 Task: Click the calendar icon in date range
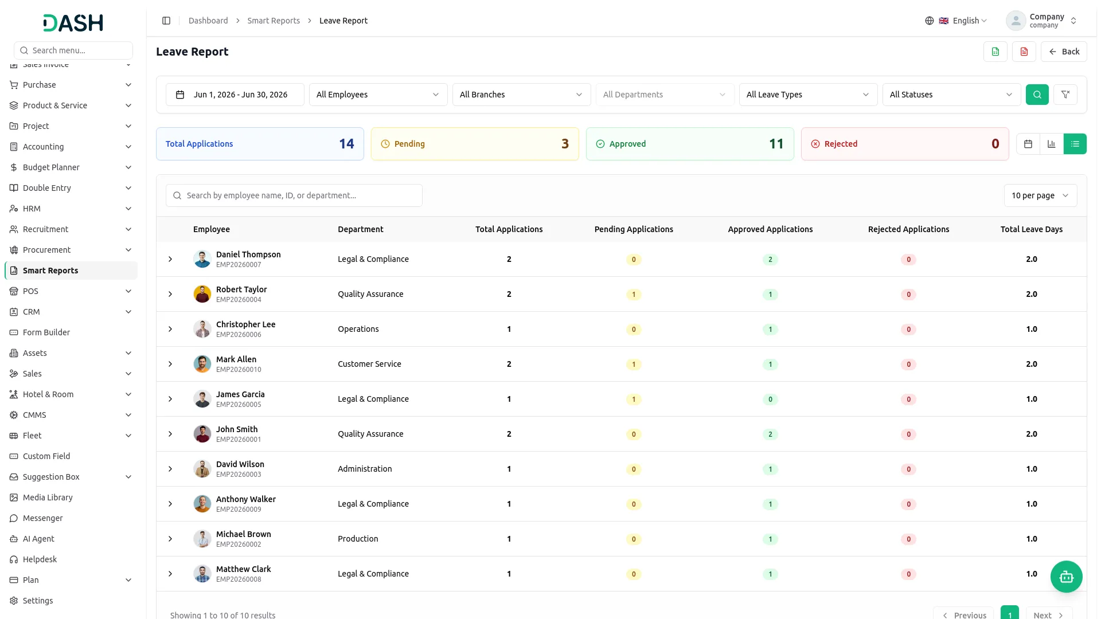[x=180, y=95]
